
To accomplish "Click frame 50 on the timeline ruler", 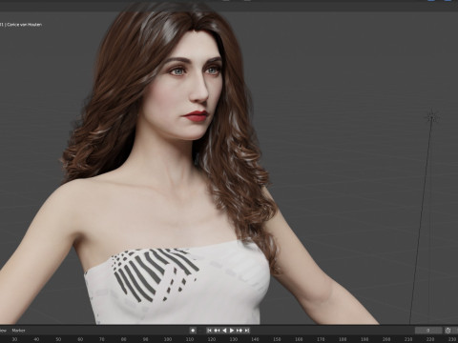I will [x=58, y=339].
